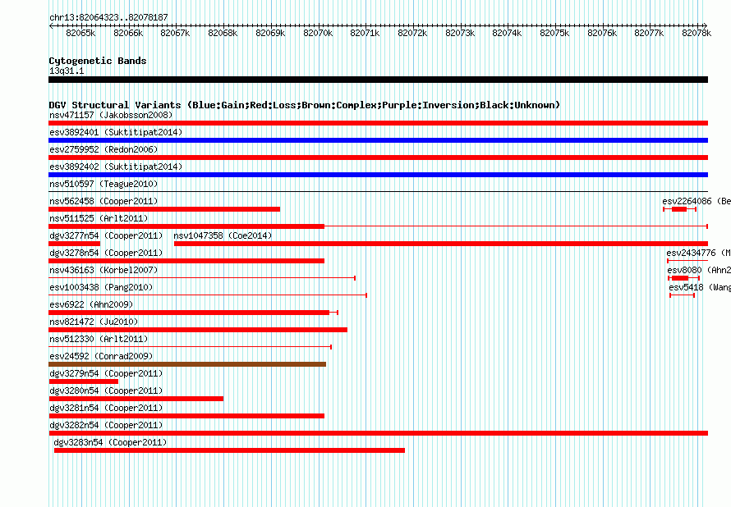Open nsv510597 (Teague2010) variant label

click(x=103, y=184)
